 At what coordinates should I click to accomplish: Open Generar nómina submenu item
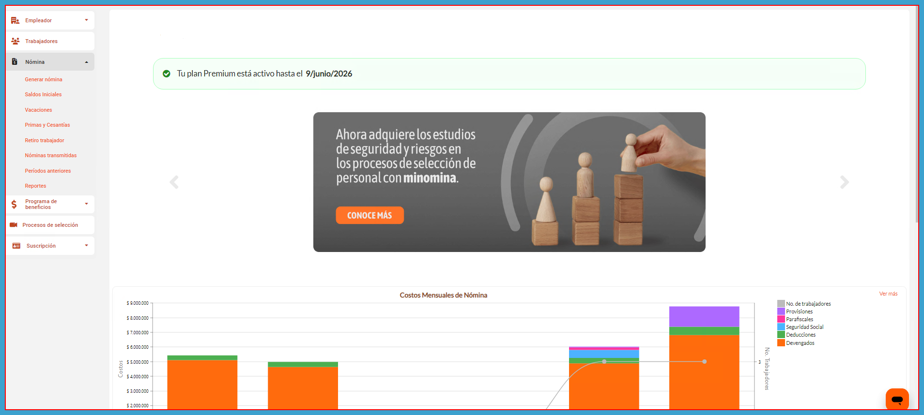tap(44, 79)
